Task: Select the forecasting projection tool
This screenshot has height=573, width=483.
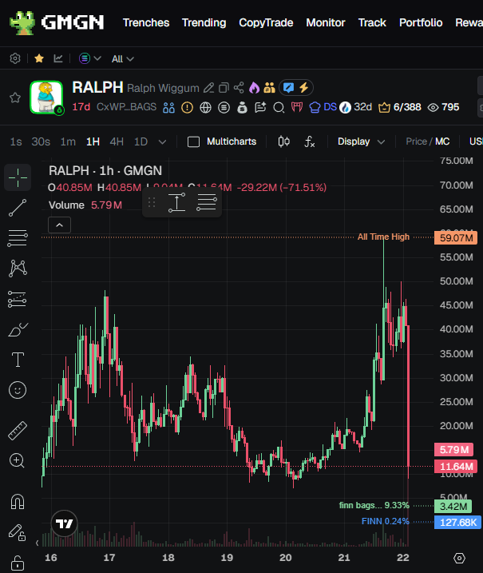Action: [x=17, y=299]
